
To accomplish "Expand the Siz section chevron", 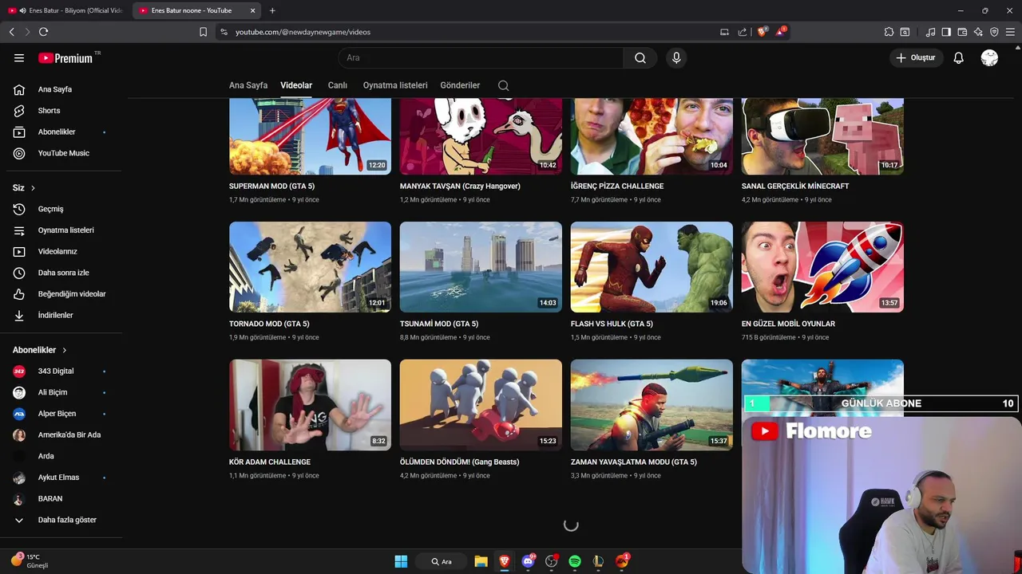I will pyautogui.click(x=33, y=188).
